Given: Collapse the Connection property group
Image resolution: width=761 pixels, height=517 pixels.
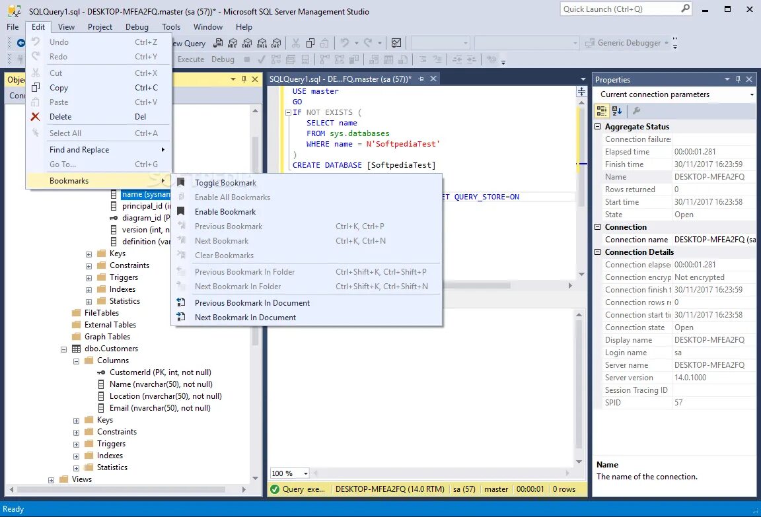Looking at the screenshot, I should [597, 227].
